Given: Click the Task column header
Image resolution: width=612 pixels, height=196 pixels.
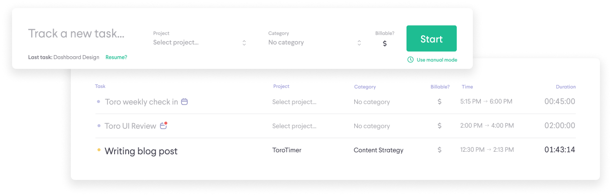Looking at the screenshot, I should coord(100,86).
